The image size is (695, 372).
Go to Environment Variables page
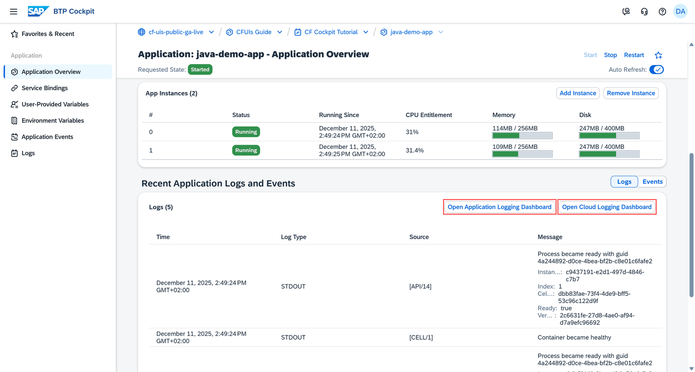(58, 120)
